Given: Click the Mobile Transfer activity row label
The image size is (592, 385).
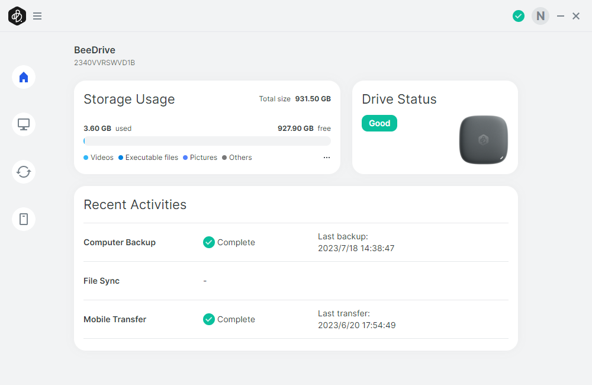Looking at the screenshot, I should [115, 319].
